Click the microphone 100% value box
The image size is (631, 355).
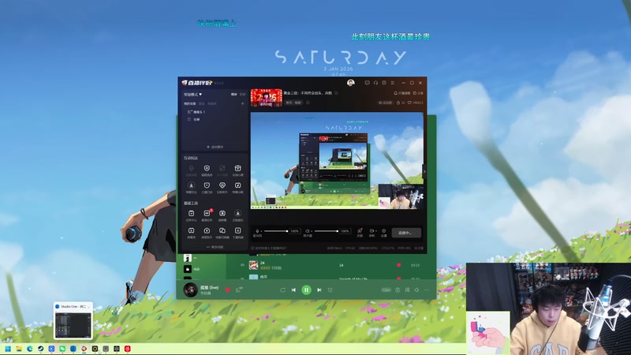click(294, 231)
